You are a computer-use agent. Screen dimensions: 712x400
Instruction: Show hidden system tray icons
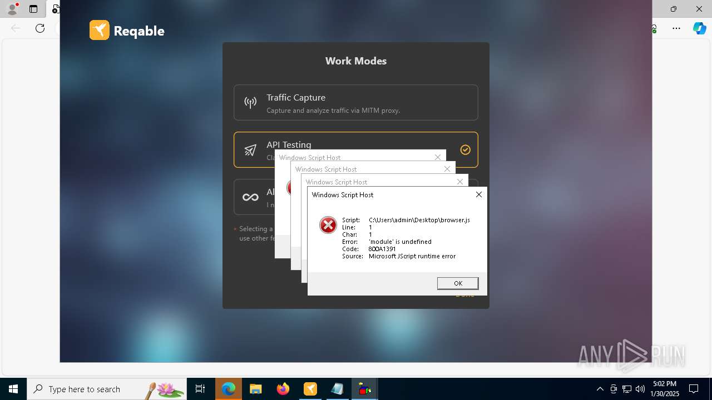600,389
